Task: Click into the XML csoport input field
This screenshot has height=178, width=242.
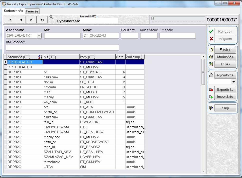Action: [x=62, y=48]
